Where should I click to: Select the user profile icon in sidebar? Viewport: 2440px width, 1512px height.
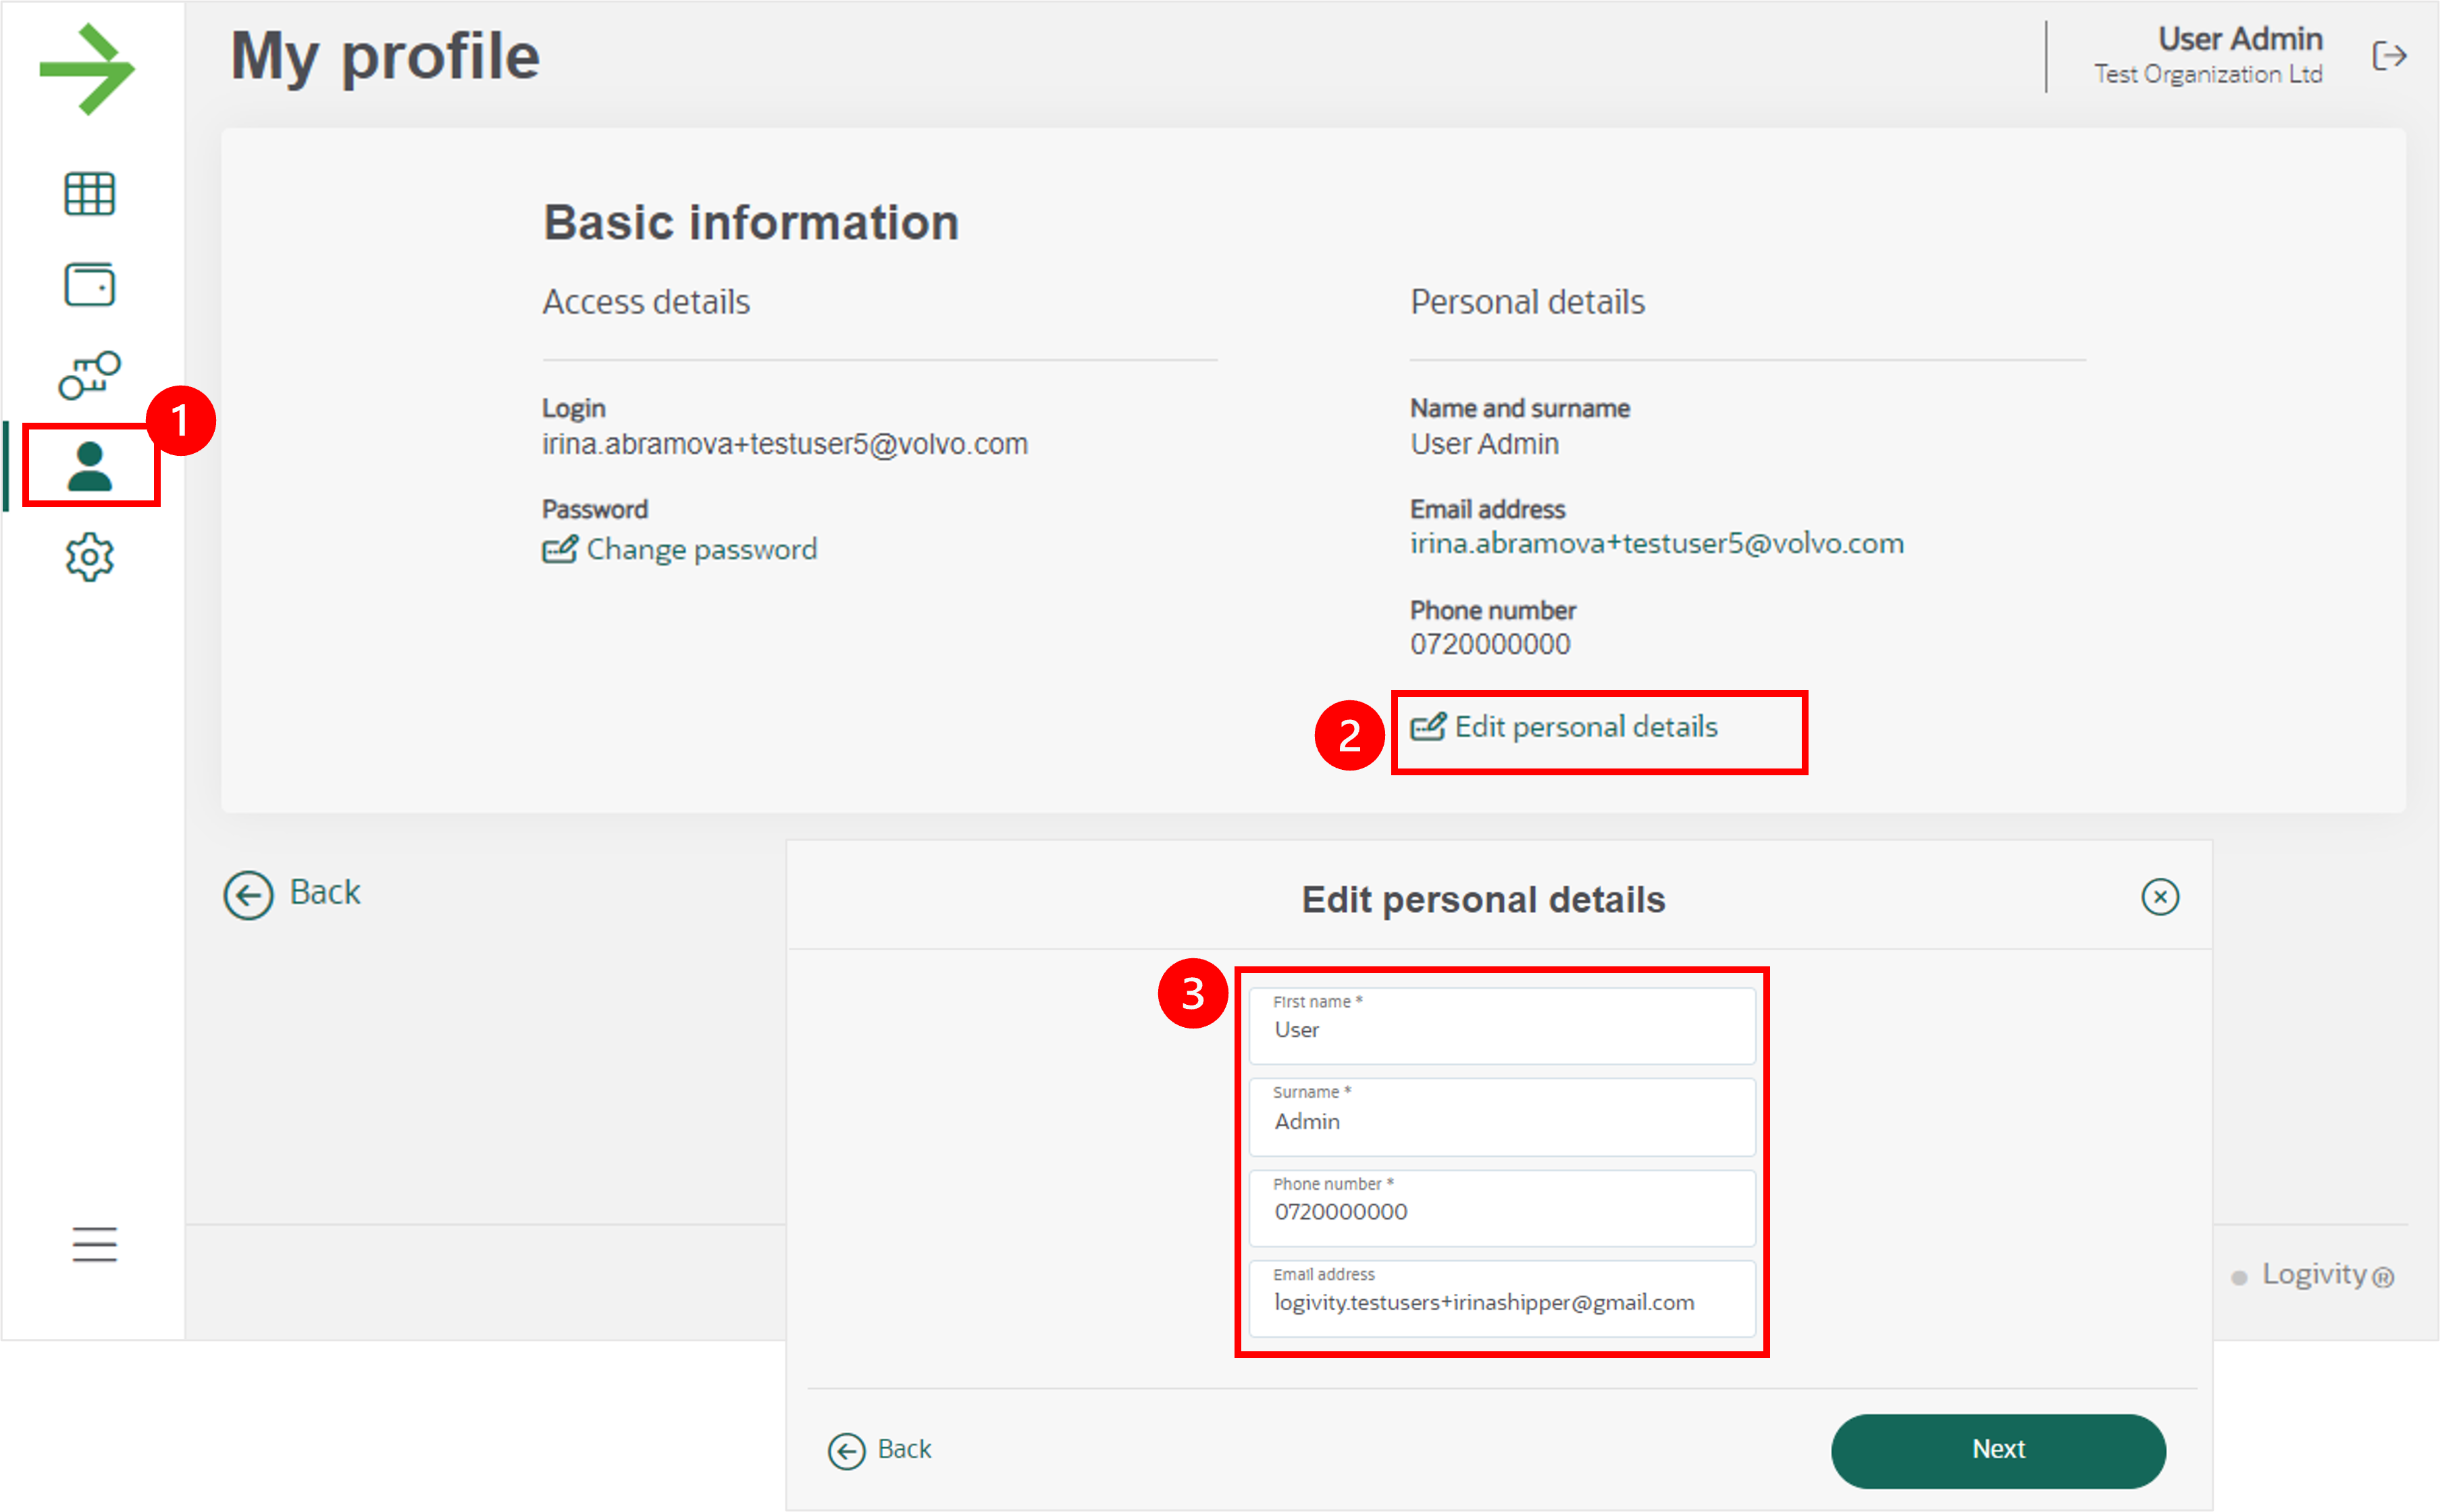[x=90, y=466]
